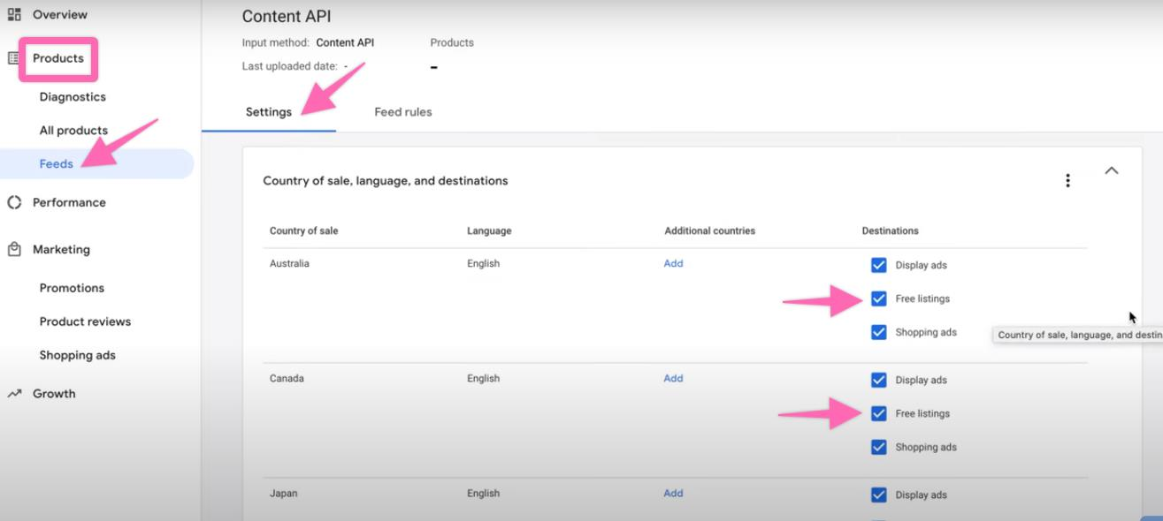Open the three-dot more options menu

(1067, 180)
